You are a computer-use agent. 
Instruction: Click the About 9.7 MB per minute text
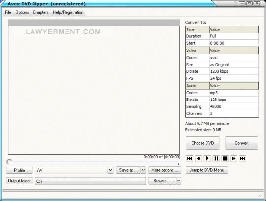207,123
